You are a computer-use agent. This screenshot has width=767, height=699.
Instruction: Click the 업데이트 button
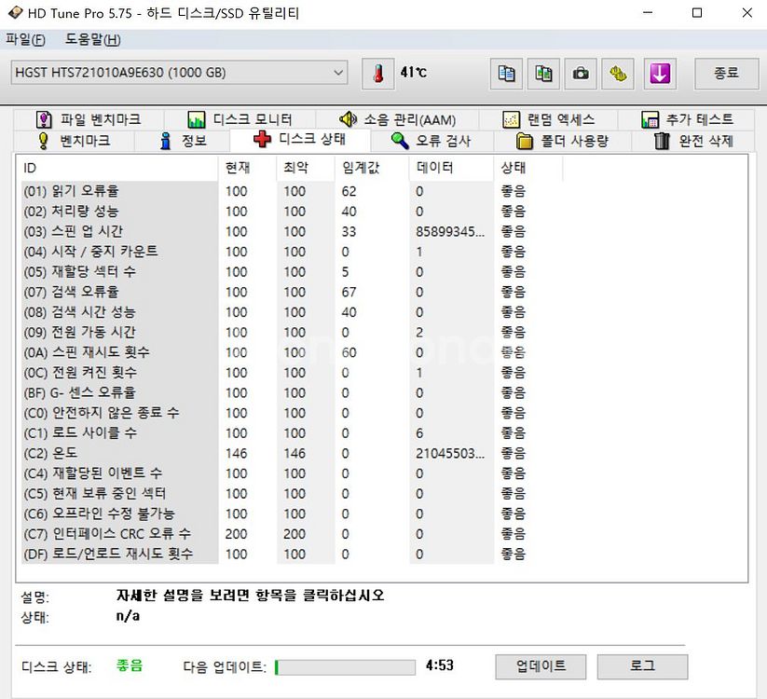[541, 666]
